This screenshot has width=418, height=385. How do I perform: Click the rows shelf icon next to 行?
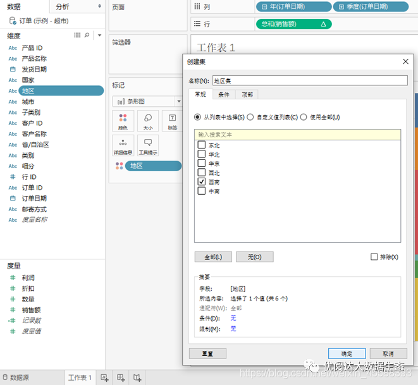(197, 24)
